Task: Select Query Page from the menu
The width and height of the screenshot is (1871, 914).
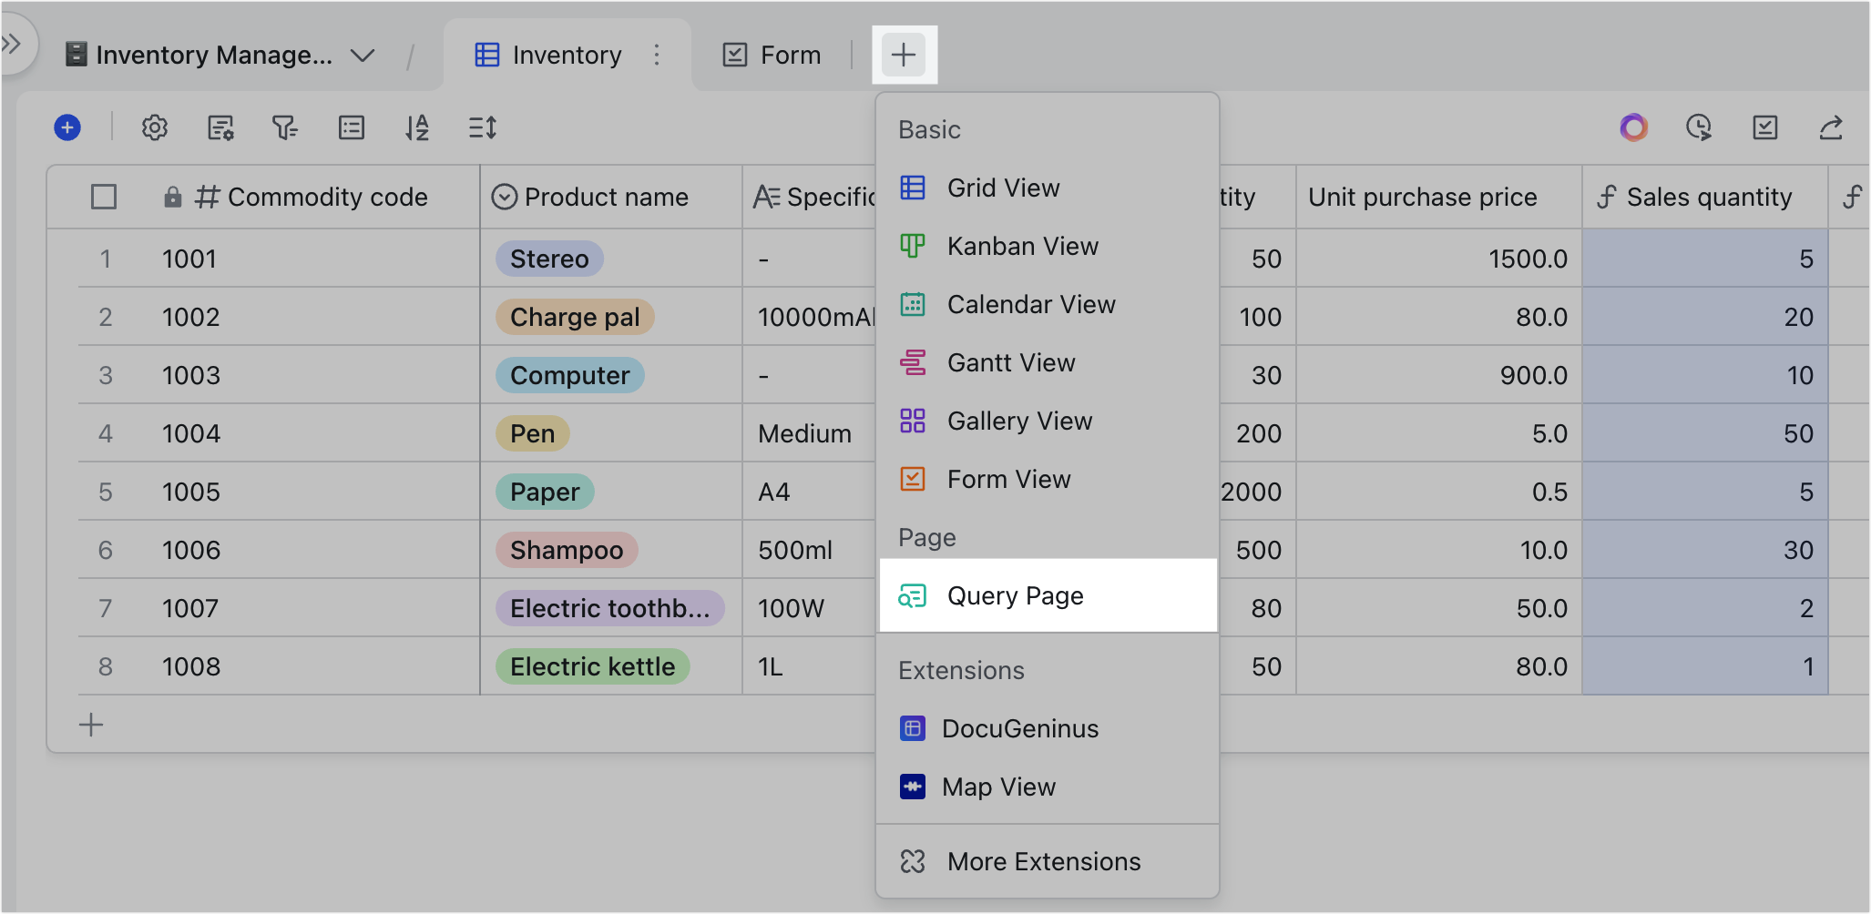Action: point(1016,595)
